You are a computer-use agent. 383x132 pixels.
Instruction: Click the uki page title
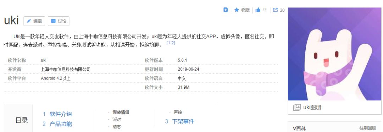pos(11,21)
